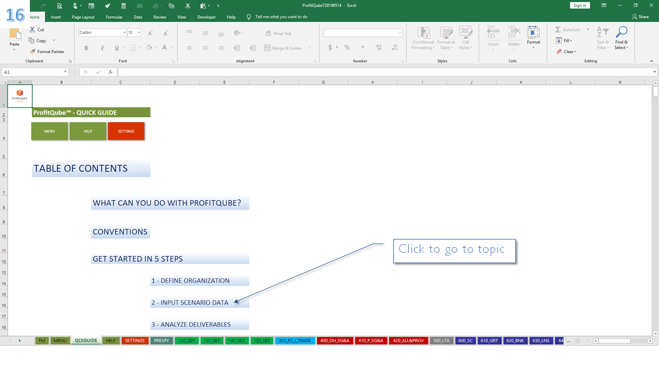Open Print Preview from quick access toolbar
This screenshot has width=659, height=370.
(x=60, y=6)
